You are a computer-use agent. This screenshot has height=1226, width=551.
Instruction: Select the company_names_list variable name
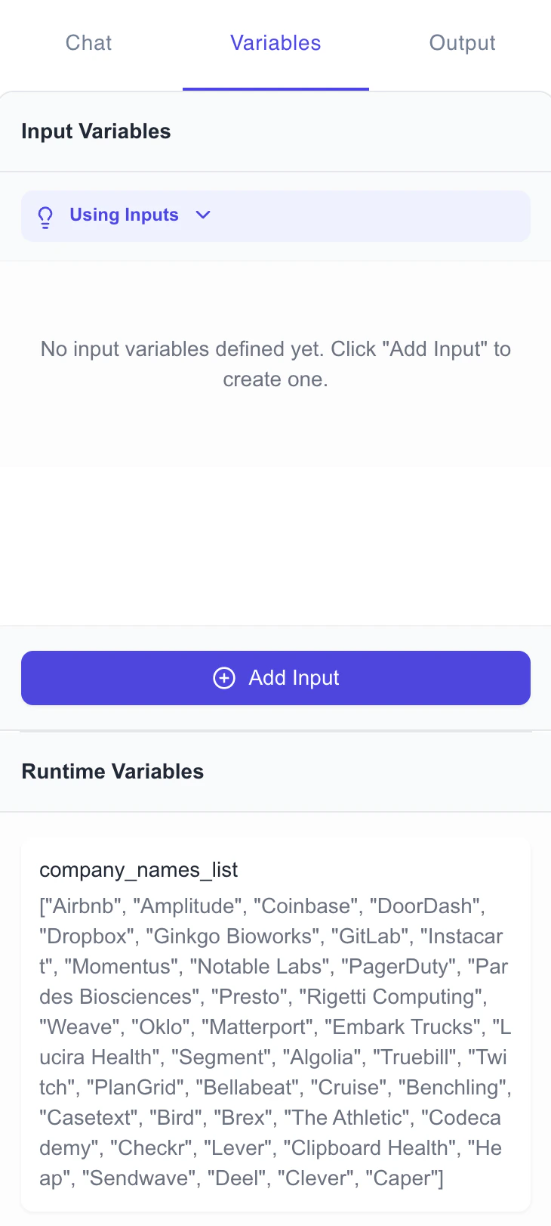pos(138,870)
